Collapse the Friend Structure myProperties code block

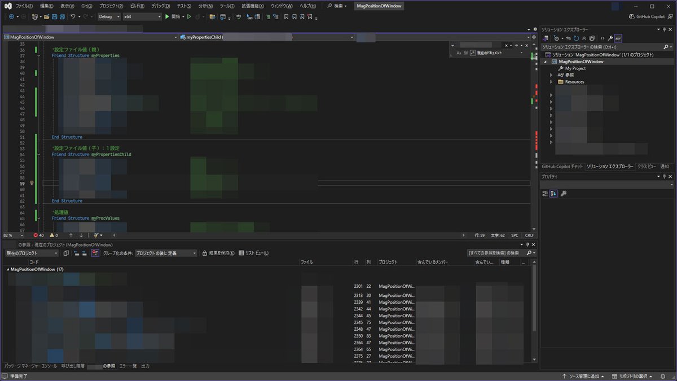[38, 56]
